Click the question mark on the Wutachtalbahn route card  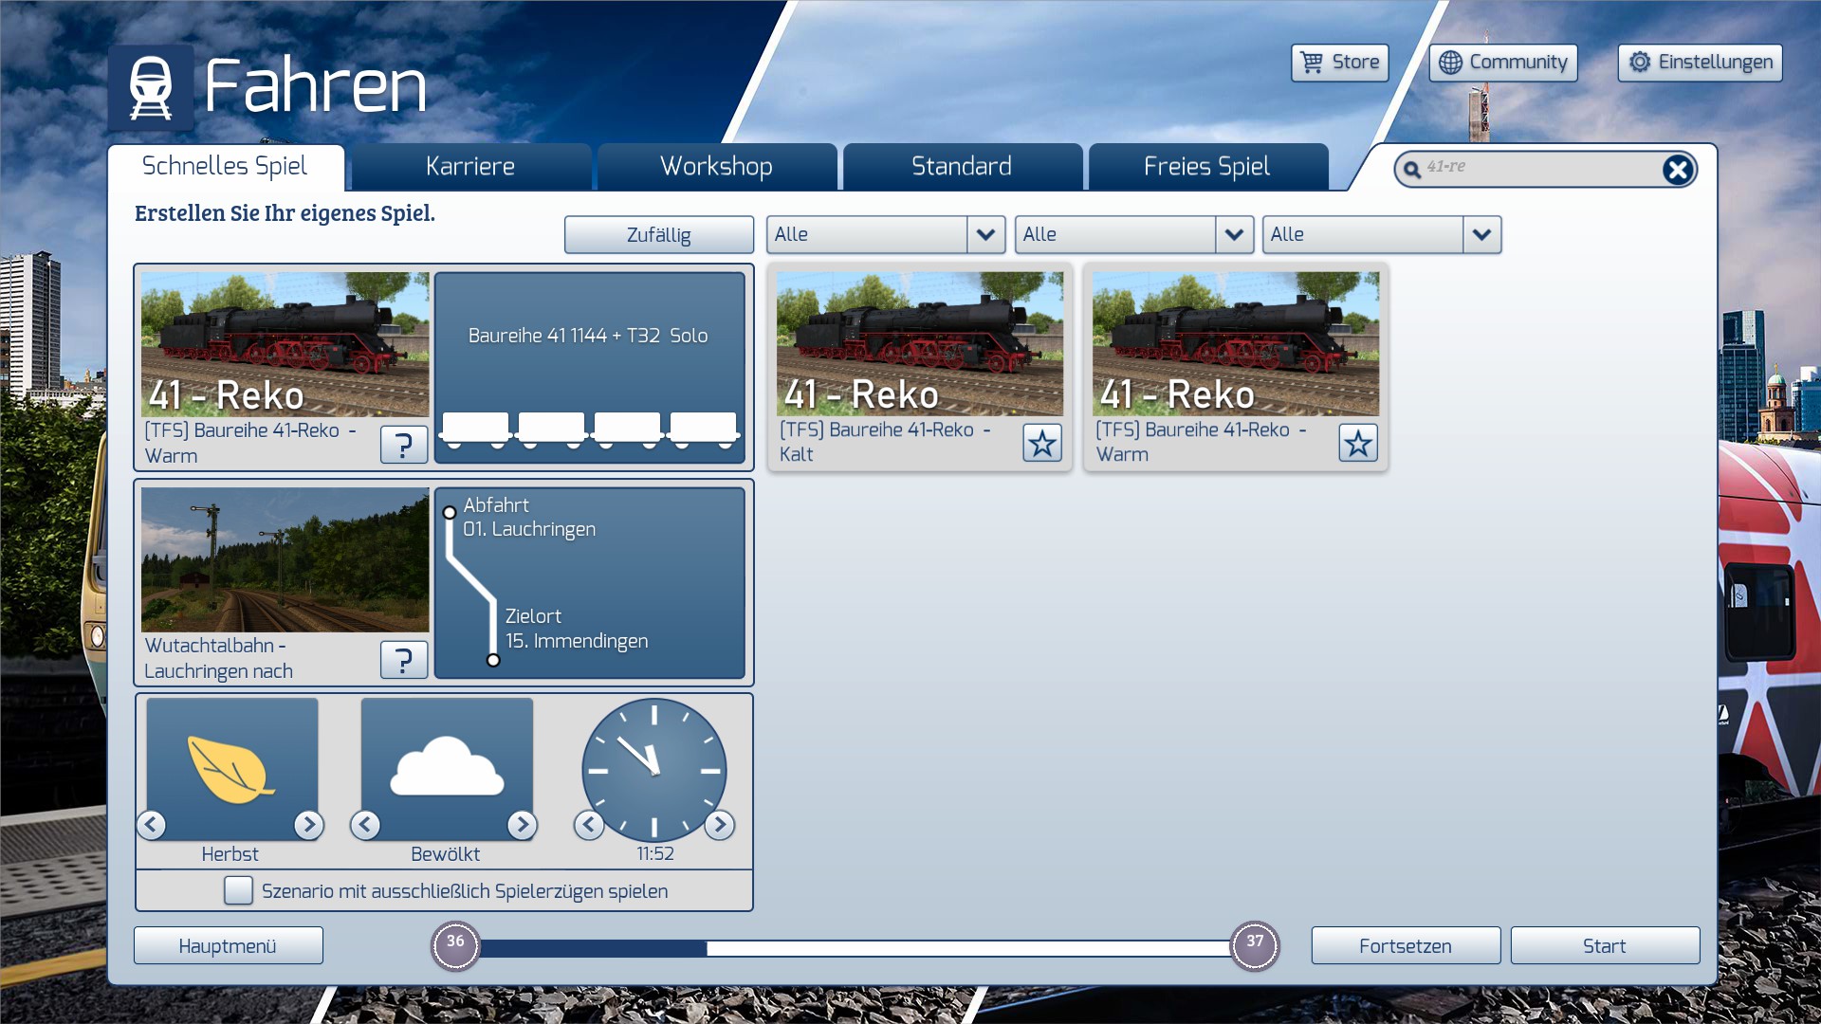pos(403,659)
